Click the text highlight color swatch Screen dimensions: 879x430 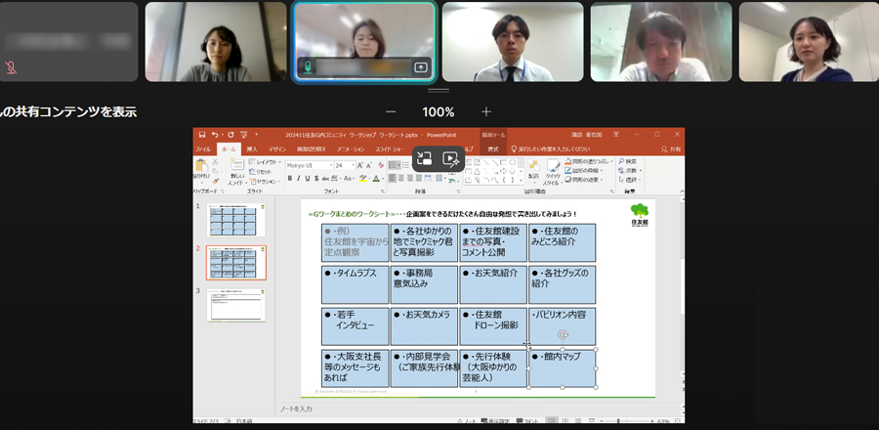pos(362,179)
